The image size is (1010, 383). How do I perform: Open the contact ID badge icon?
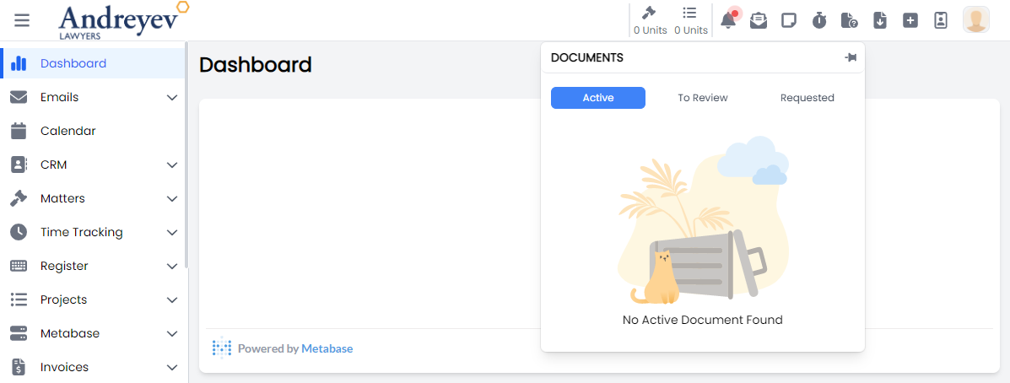tap(941, 20)
